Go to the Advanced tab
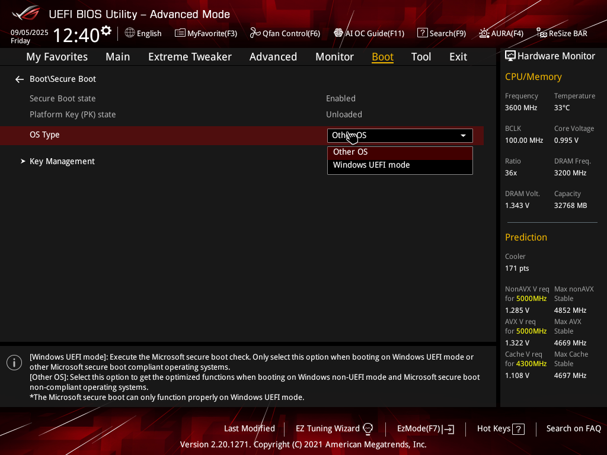 (x=273, y=57)
